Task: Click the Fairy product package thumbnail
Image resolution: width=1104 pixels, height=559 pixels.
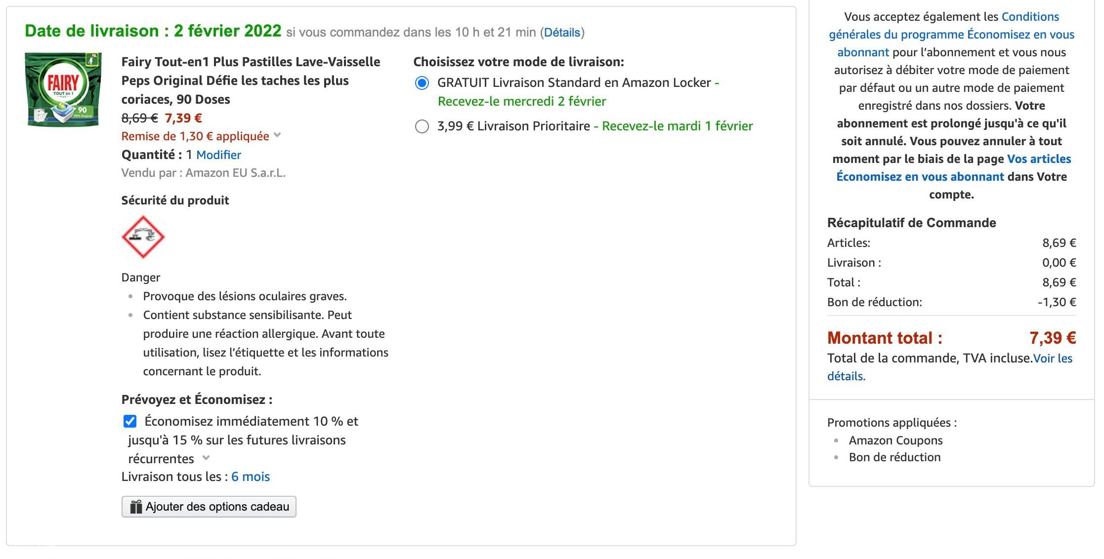Action: tap(63, 89)
